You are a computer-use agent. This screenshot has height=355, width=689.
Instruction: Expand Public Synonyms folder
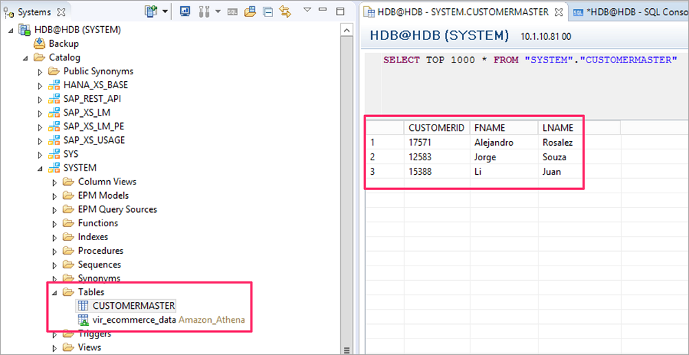tap(40, 72)
